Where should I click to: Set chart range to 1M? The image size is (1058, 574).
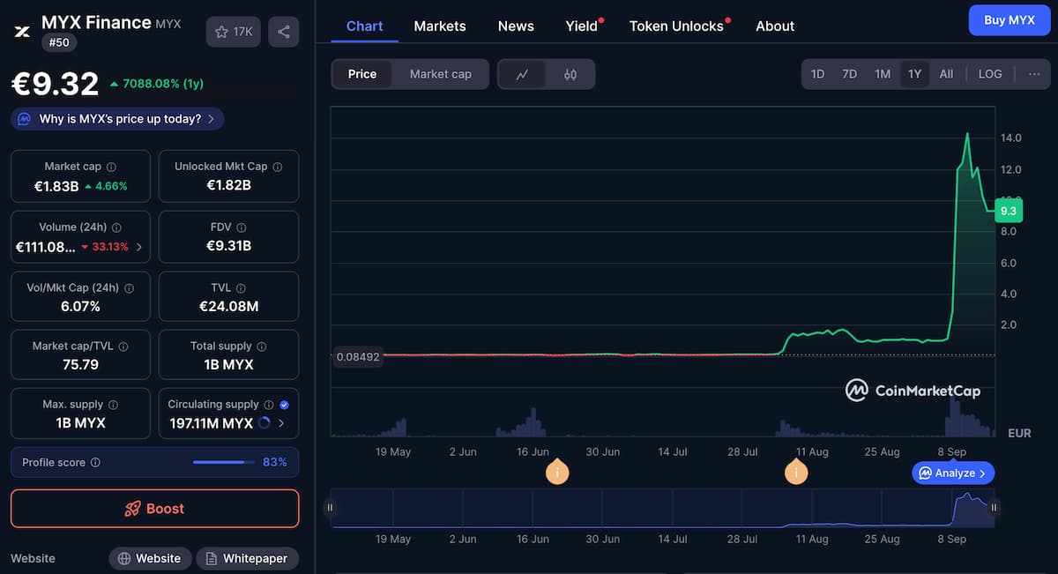(x=883, y=74)
